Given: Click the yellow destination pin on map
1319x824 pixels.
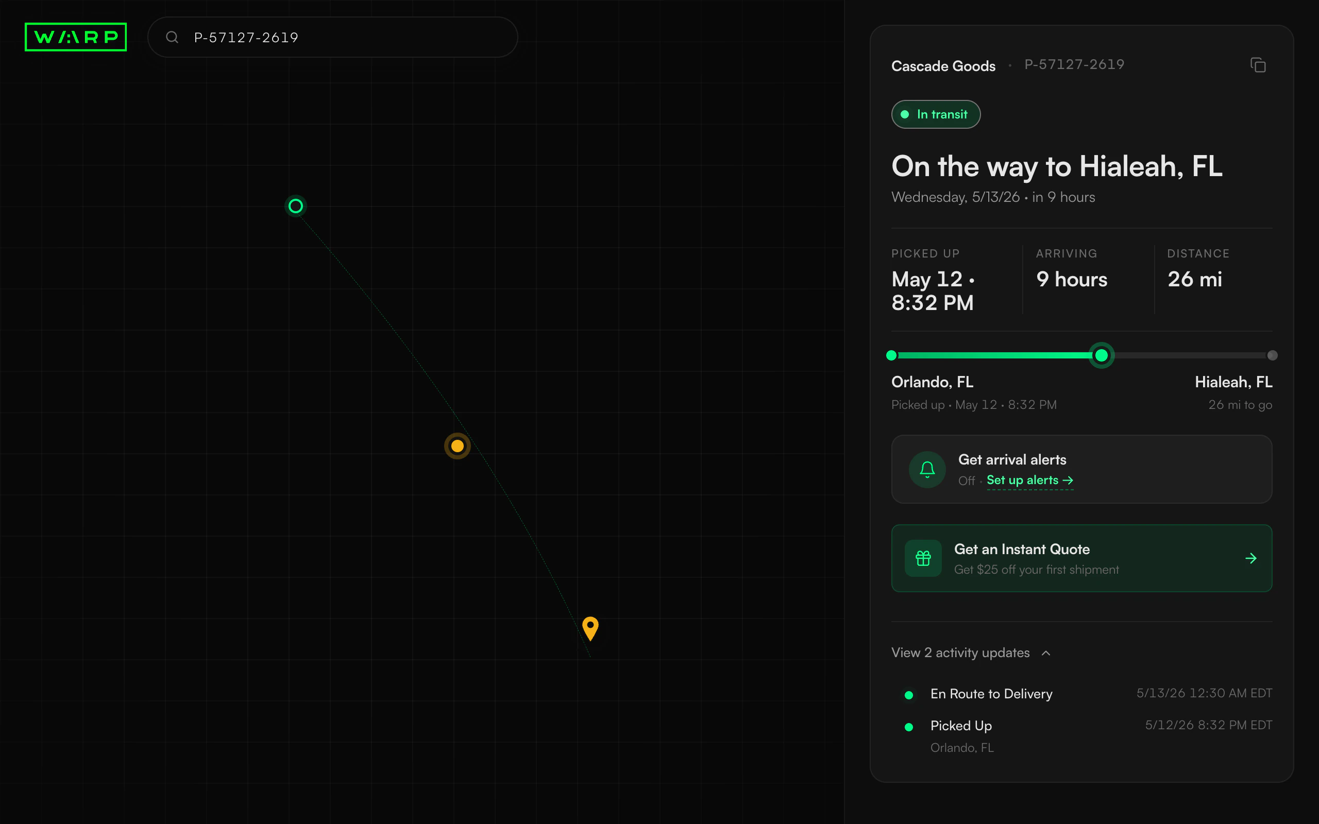Looking at the screenshot, I should [x=590, y=628].
